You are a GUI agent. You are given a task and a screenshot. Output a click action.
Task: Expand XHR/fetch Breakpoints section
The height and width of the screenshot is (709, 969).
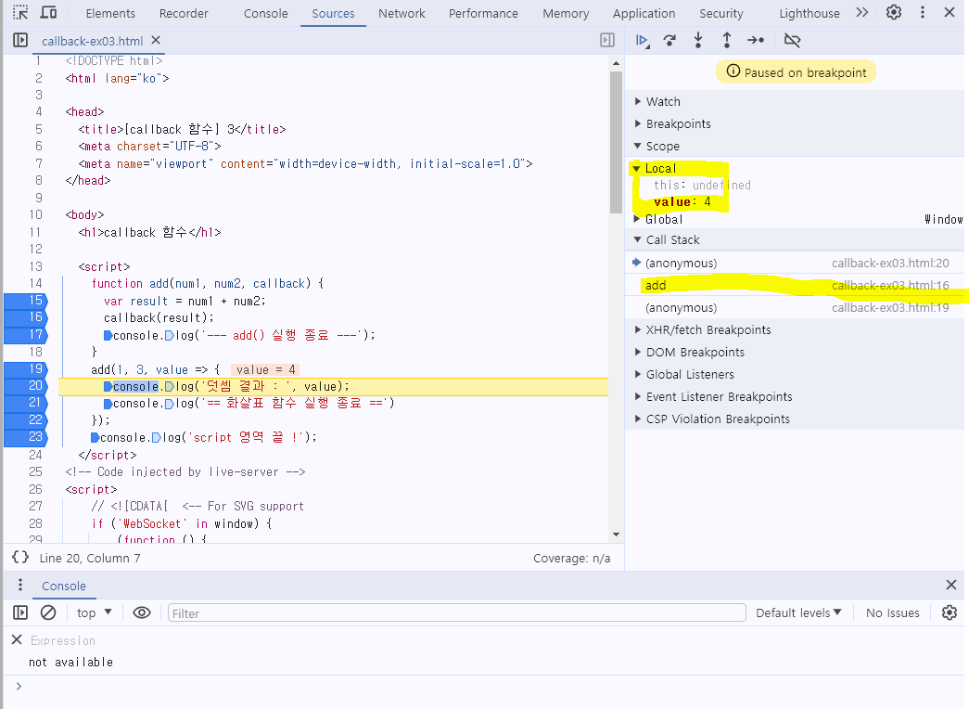click(x=795, y=329)
